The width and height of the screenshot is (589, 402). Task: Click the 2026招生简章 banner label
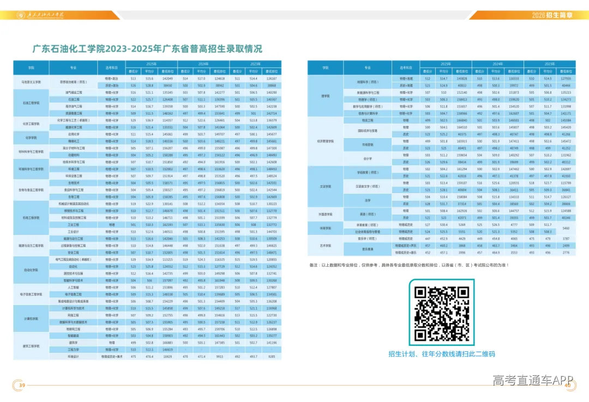[552, 15]
